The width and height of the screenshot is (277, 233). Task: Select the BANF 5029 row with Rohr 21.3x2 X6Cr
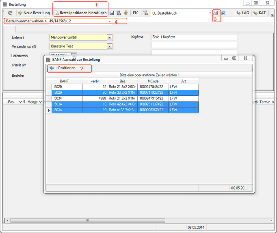click(x=122, y=87)
